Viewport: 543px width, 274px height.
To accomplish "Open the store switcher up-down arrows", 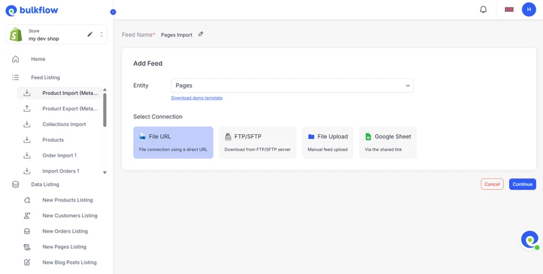I will (101, 34).
